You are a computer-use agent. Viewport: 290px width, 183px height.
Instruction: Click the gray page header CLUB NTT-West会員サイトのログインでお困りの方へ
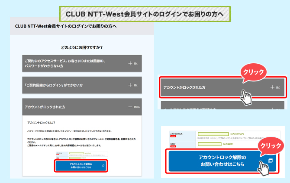click(82, 26)
